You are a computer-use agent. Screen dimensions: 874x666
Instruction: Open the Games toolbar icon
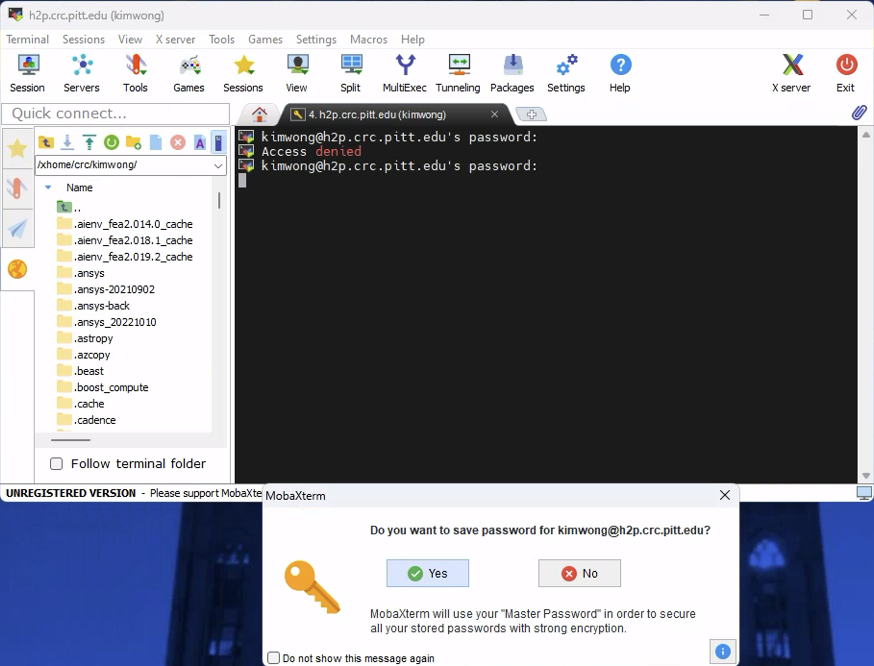coord(189,74)
